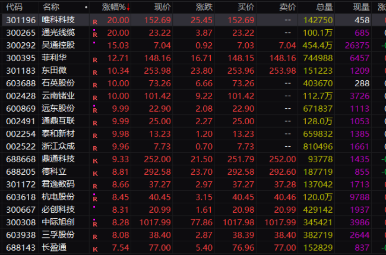Click the K marker for 德科立
This screenshot has height=255, width=386.
(x=95, y=174)
